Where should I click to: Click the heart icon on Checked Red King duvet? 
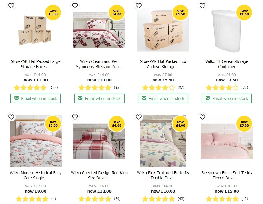75,117
